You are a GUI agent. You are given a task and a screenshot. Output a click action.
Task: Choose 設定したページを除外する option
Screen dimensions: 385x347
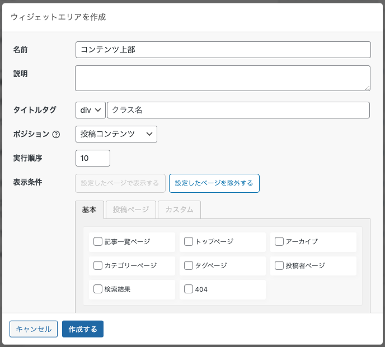pos(214,183)
